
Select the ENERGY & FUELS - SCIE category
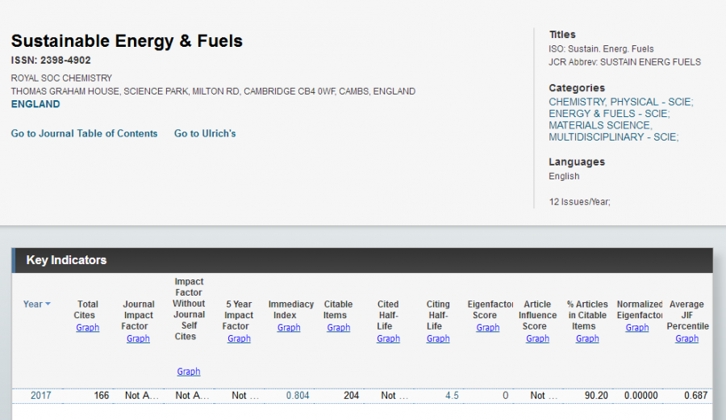pyautogui.click(x=608, y=114)
